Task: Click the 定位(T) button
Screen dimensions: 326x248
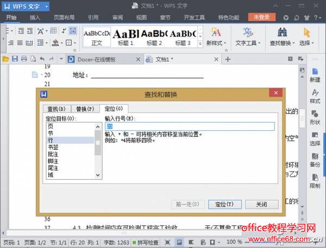Action: tap(225, 205)
